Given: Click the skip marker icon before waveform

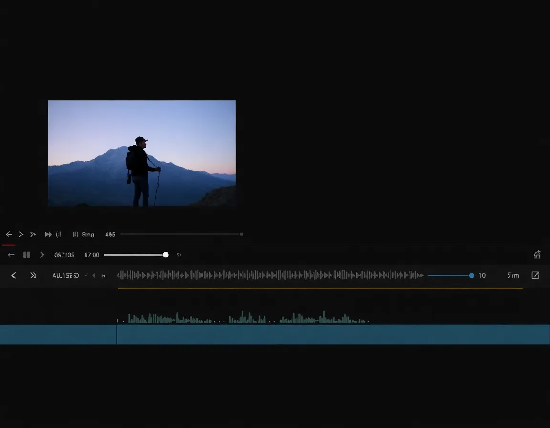Looking at the screenshot, I should (104, 275).
